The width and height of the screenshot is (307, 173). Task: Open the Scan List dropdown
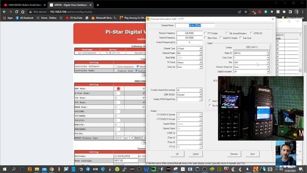pos(189,67)
